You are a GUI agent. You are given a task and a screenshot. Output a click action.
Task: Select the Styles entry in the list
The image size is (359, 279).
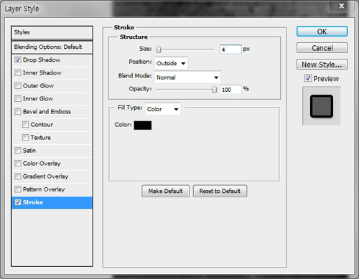[52, 32]
